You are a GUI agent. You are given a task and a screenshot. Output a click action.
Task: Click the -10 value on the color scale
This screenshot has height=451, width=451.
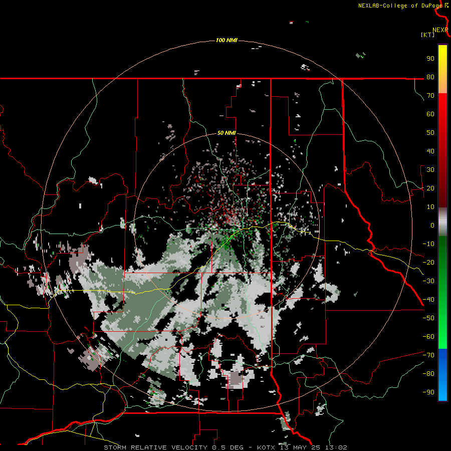428,244
